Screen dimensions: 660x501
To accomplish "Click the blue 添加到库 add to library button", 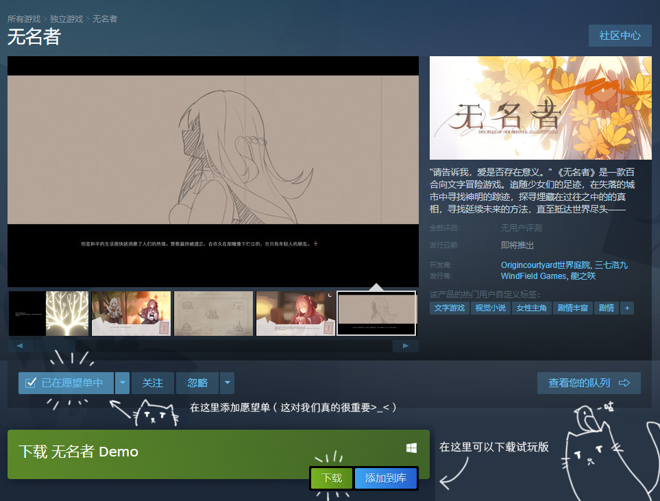I will click(x=386, y=478).
